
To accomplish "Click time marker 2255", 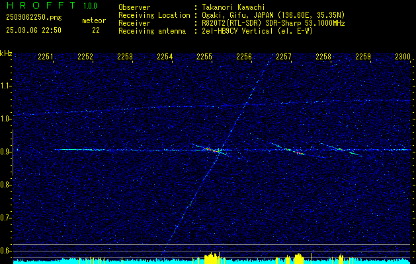I will coord(204,56).
